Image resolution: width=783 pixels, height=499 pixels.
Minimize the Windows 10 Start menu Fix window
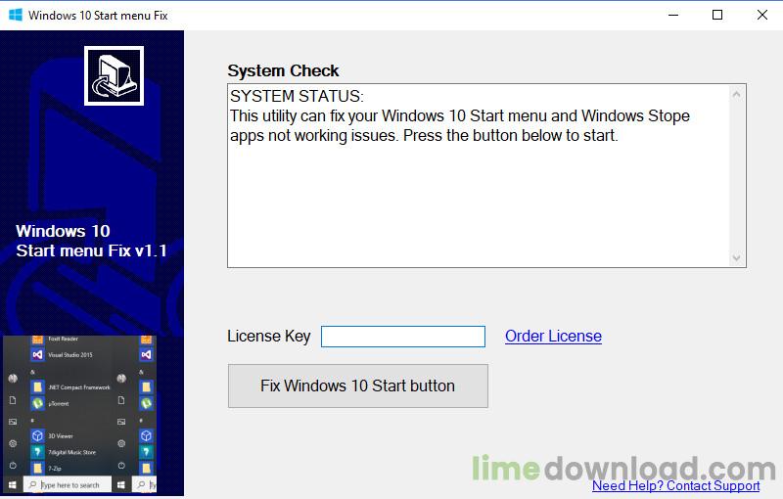click(x=673, y=15)
